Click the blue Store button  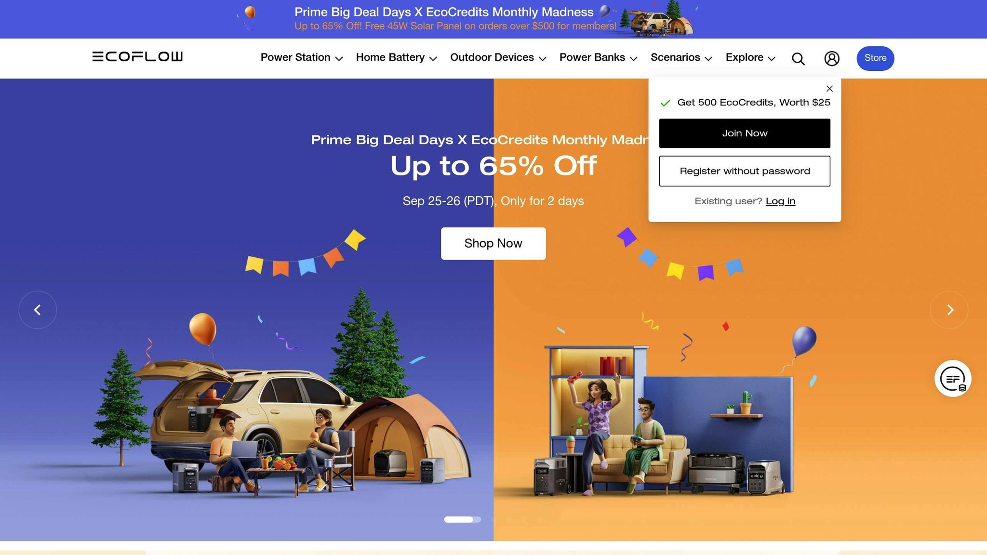tap(875, 58)
